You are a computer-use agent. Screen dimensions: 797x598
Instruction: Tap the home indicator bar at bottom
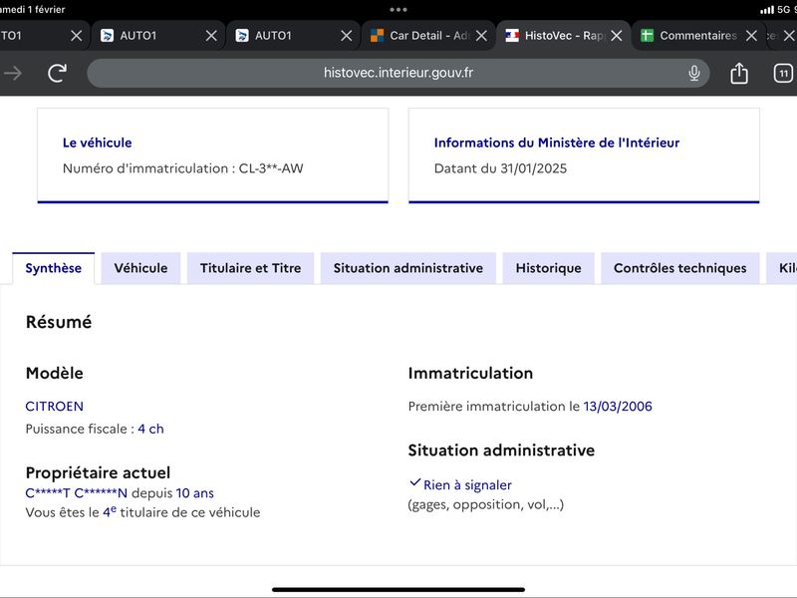398,590
